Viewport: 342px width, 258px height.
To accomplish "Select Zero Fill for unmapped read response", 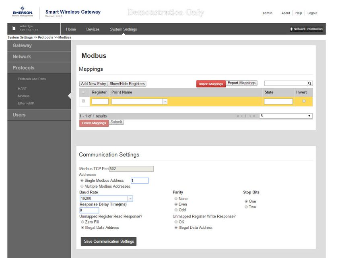I will 82,222.
